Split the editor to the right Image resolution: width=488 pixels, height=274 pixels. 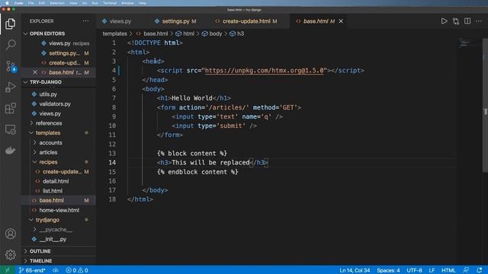(x=467, y=21)
